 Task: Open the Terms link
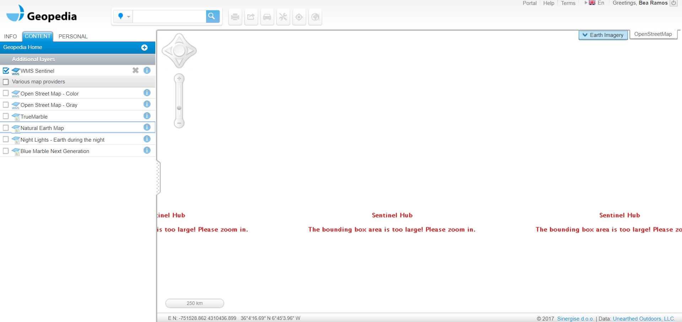(x=568, y=3)
